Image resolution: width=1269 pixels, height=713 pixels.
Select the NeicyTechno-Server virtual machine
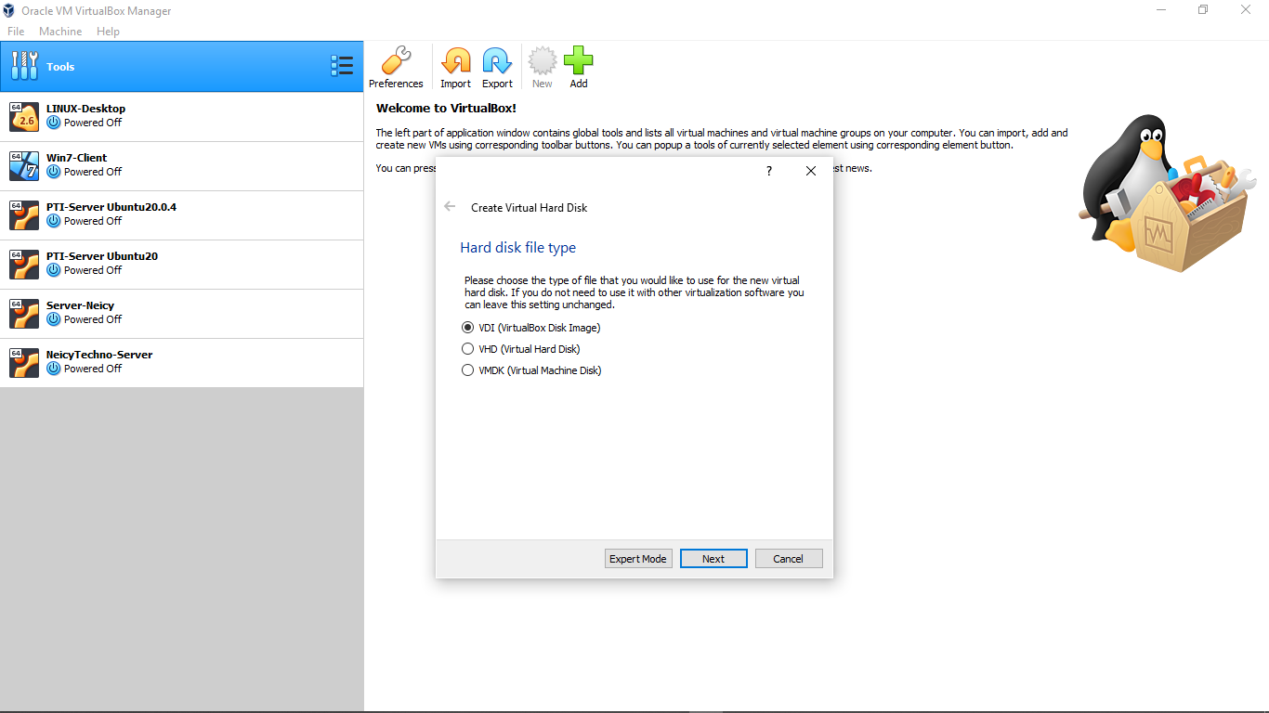[x=182, y=363]
